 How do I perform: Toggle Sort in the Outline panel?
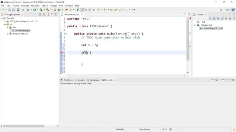click(x=214, y=19)
